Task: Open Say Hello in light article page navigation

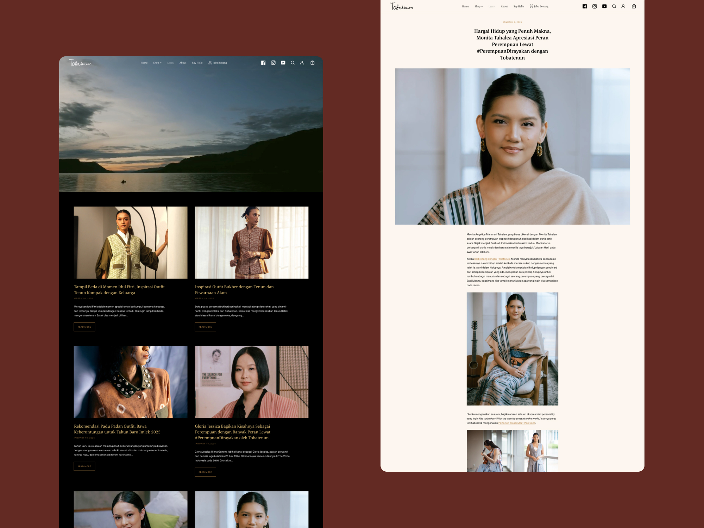Action: click(x=518, y=6)
